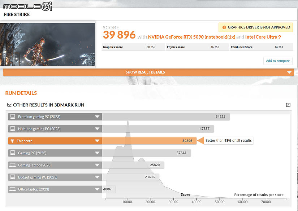The height and width of the screenshot is (211, 298).
Task: Click the Office laptop score value 4806
Action: [x=107, y=189]
